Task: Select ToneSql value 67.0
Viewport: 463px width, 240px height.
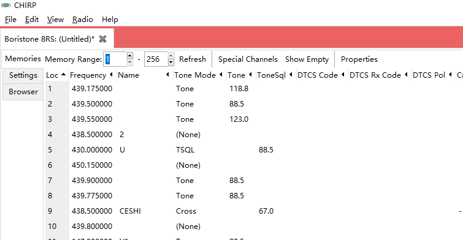Action: (x=266, y=211)
